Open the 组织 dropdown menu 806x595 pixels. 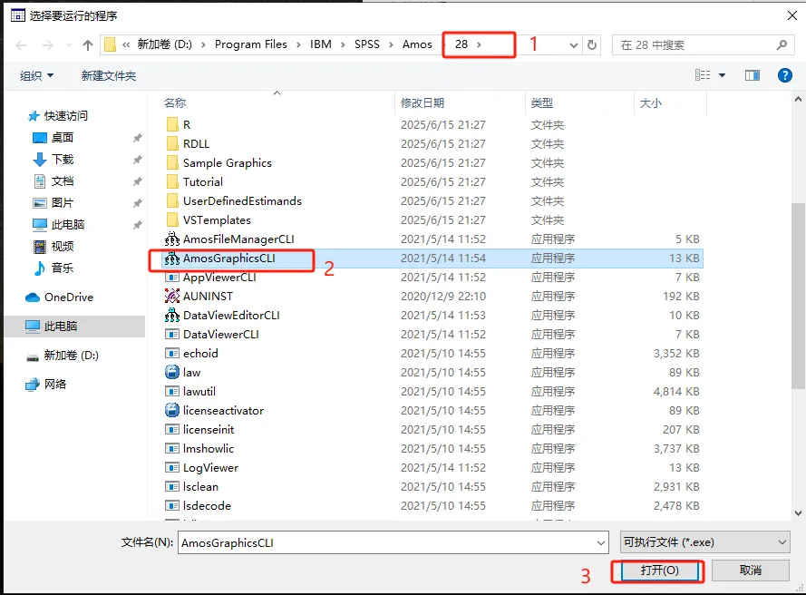(36, 75)
